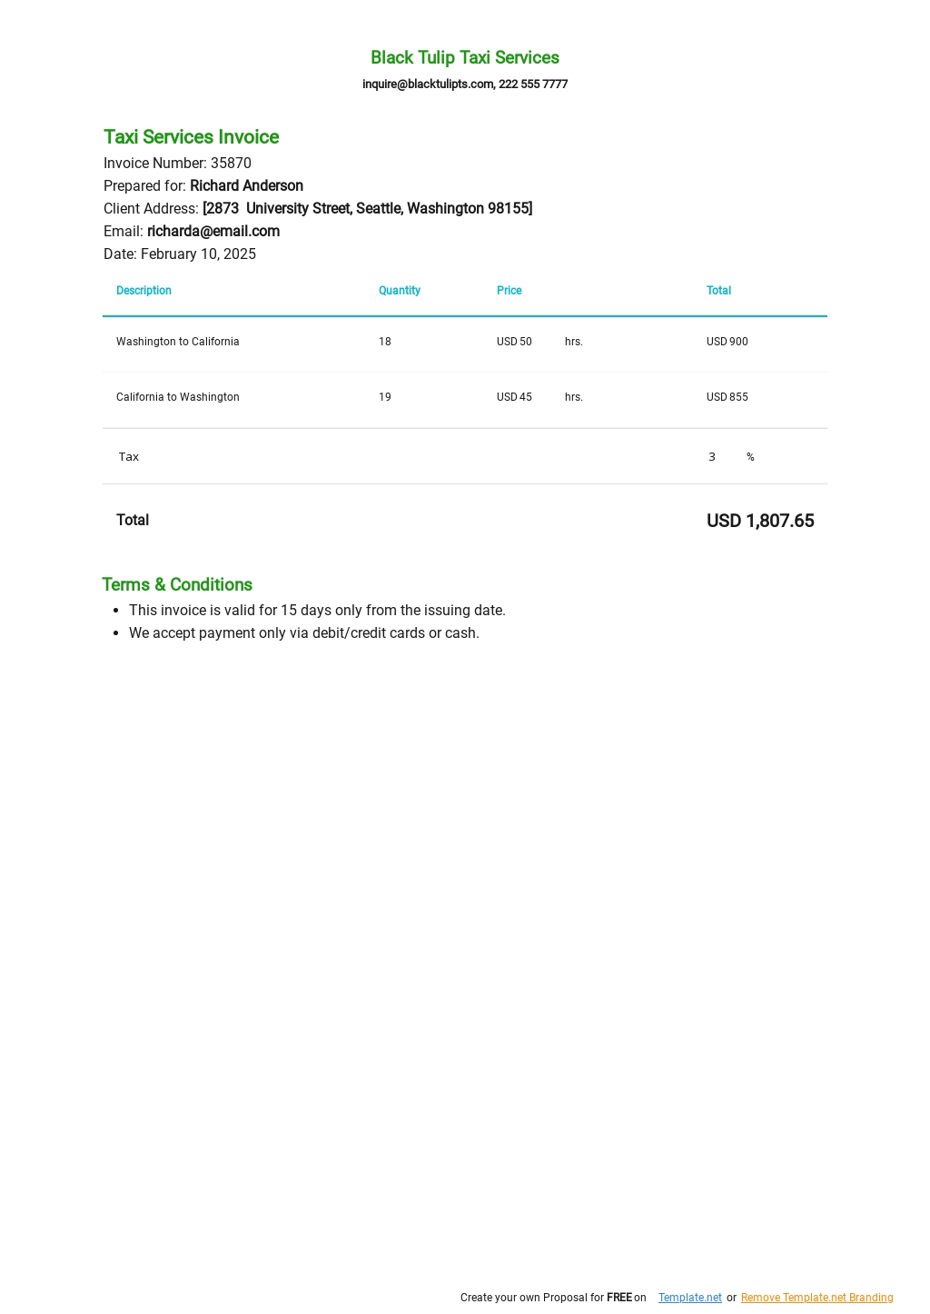
Task: Select the Black Tulip Taxi Services title
Action: coord(465,57)
